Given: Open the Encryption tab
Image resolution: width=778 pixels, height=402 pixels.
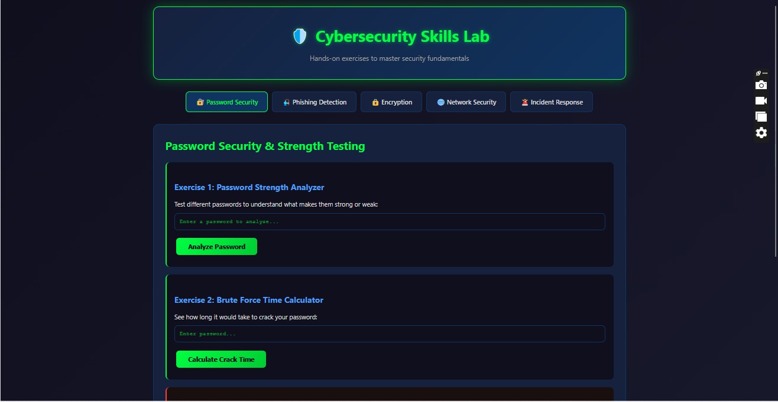Looking at the screenshot, I should pyautogui.click(x=391, y=102).
